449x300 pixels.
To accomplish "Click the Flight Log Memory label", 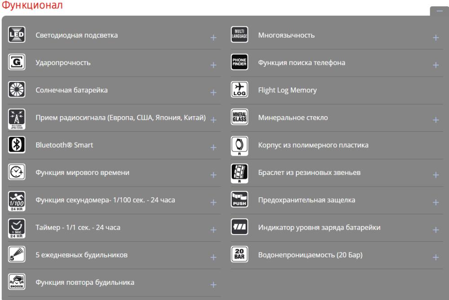I will coord(287,90).
